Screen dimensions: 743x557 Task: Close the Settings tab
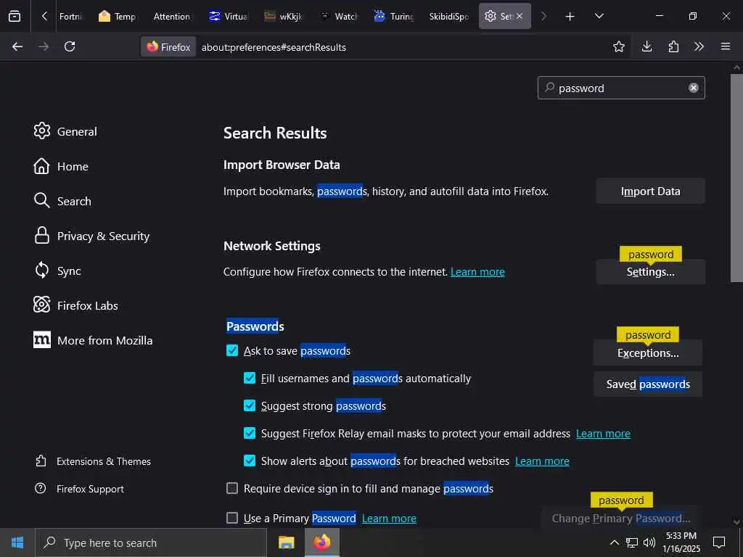[520, 16]
